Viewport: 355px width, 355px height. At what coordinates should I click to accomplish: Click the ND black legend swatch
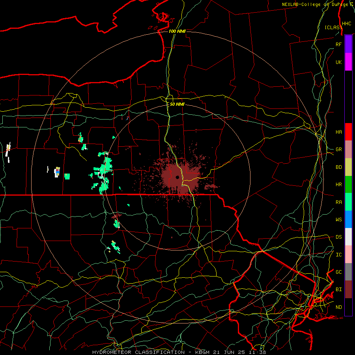click(348, 307)
